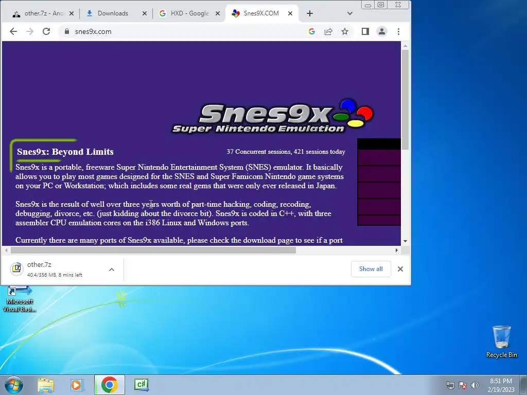Click the '37 Concurrent sessions' text
The width and height of the screenshot is (527, 395).
pyautogui.click(x=258, y=152)
